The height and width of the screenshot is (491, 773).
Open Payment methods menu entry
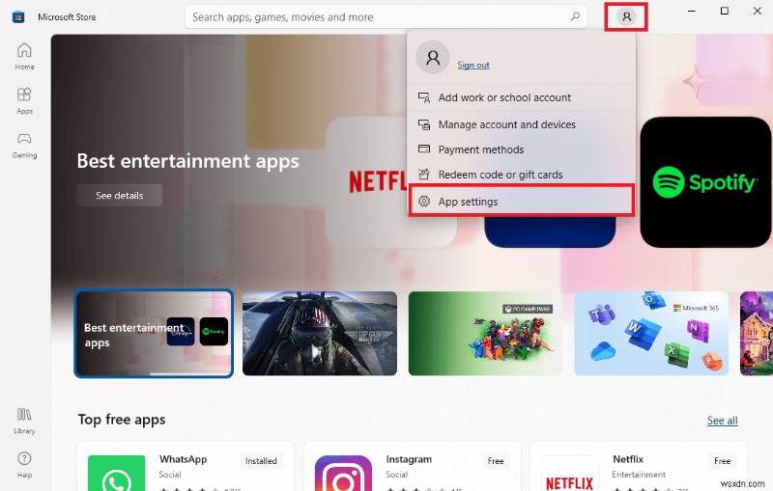[x=521, y=150]
